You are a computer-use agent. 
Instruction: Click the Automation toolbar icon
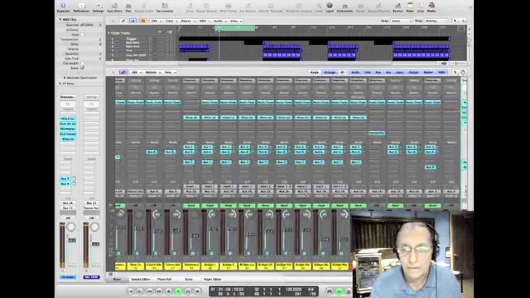345,7
